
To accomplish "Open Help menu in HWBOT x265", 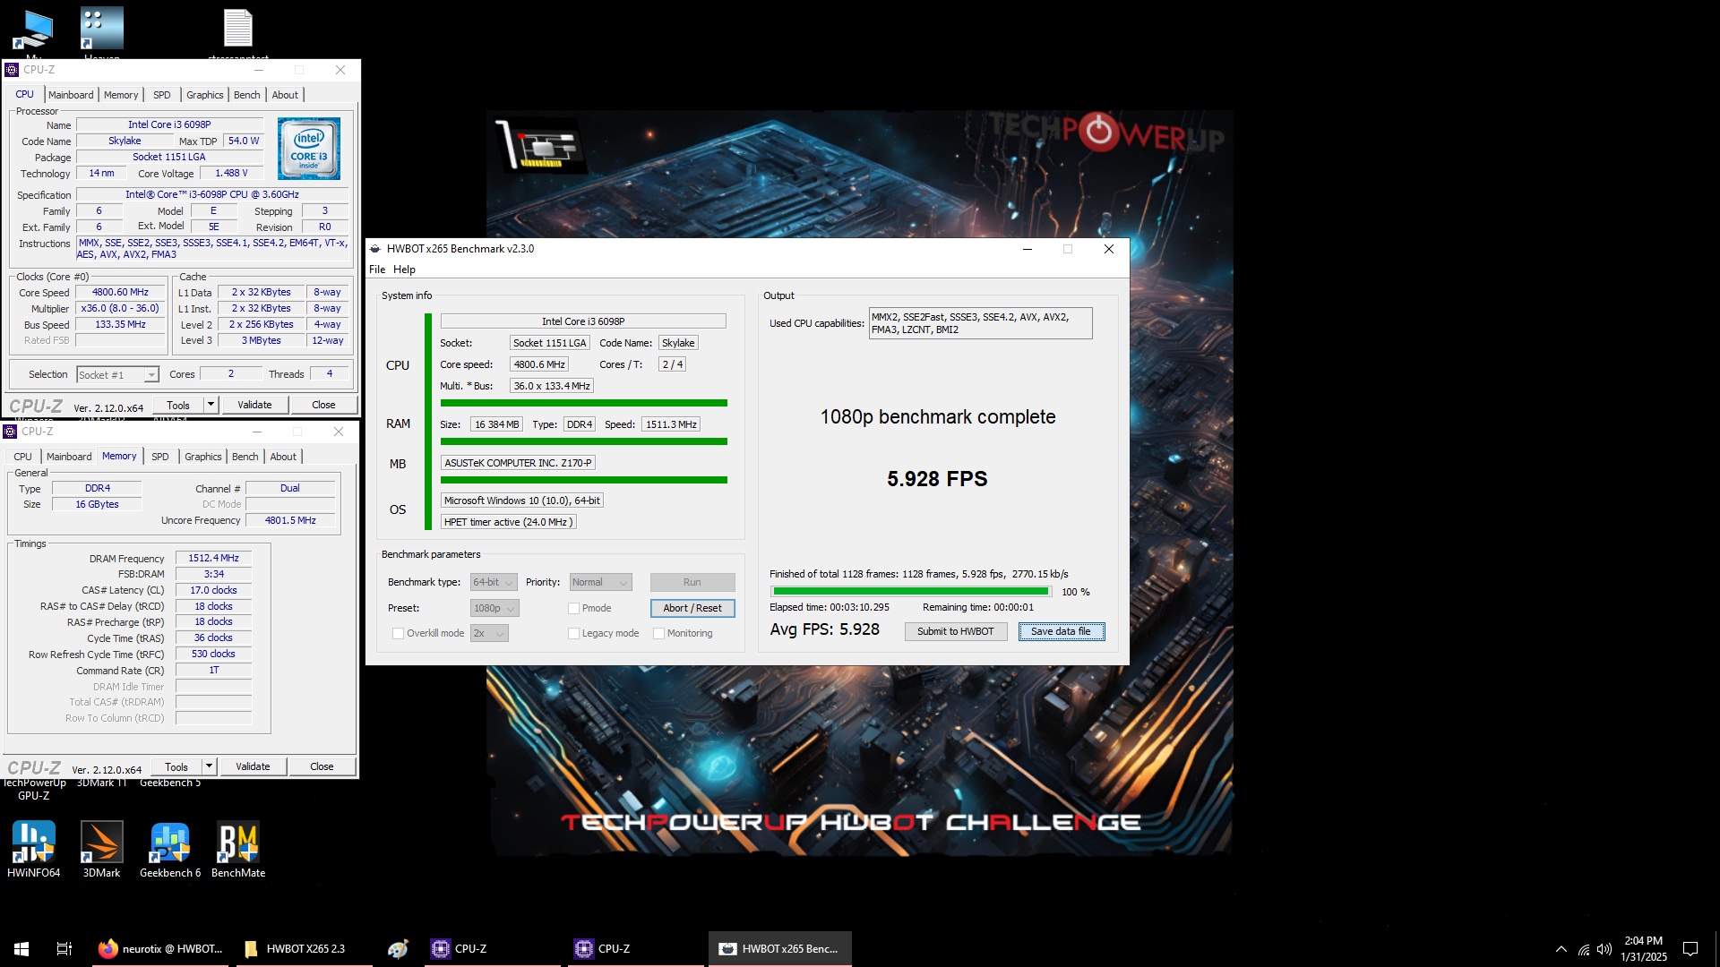I will click(x=404, y=270).
